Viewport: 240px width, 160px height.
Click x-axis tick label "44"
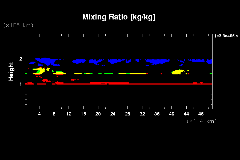[186, 114]
